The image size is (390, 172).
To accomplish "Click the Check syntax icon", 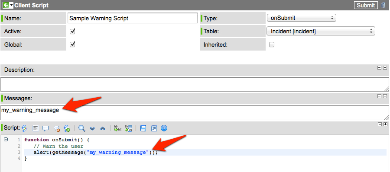I will point(67,128).
